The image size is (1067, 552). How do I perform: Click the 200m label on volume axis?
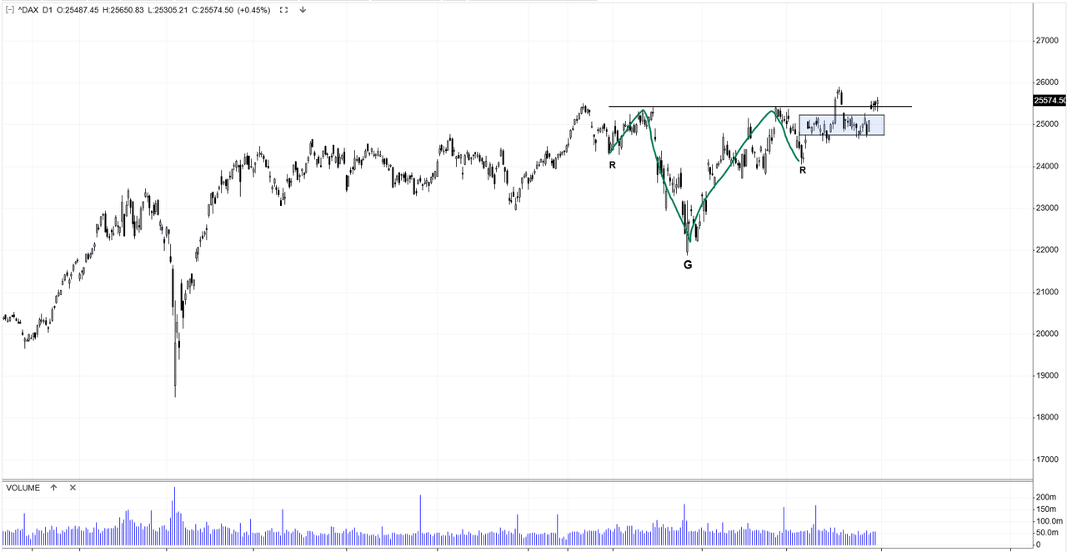(1047, 497)
